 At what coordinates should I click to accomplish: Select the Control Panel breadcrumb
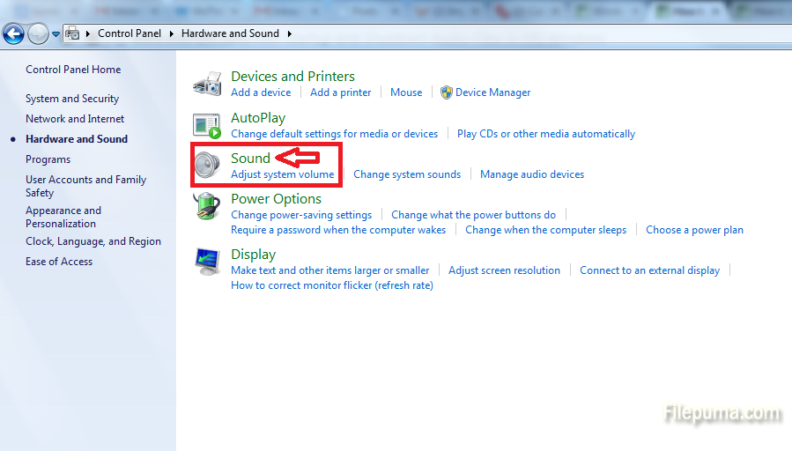(130, 33)
